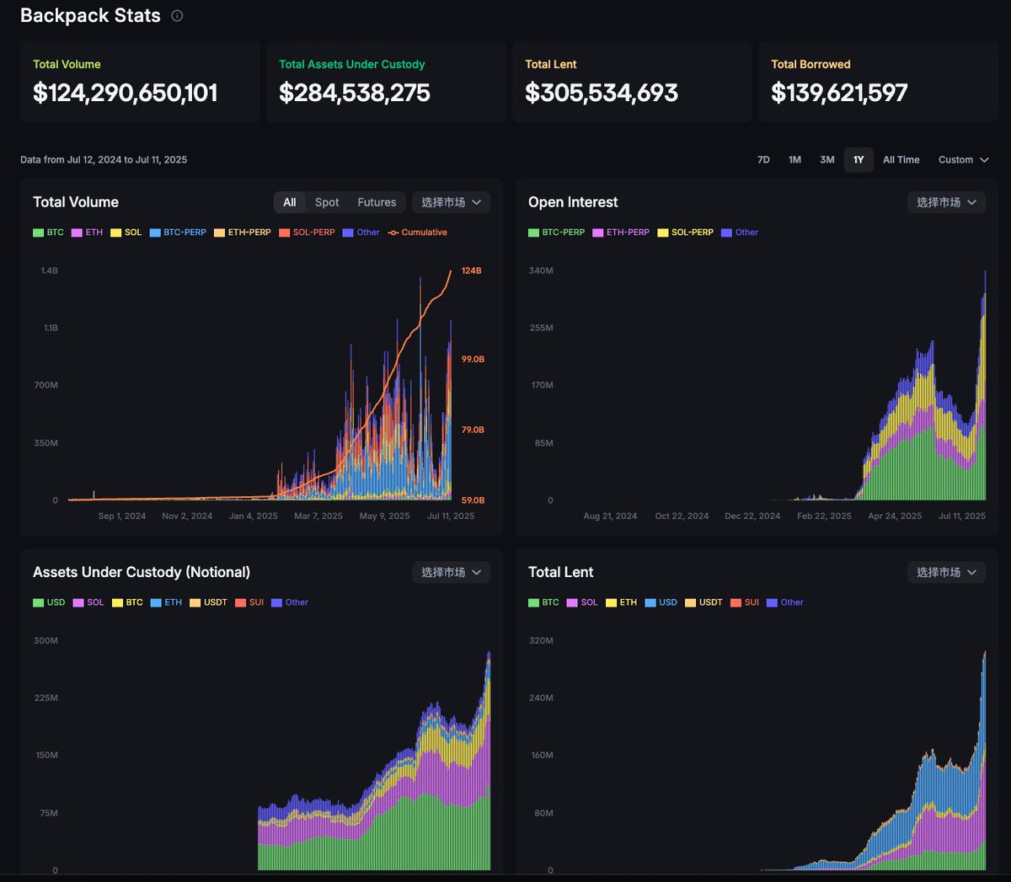Click the date range text Jul 12, 2024 to Jul 11, 2025
The height and width of the screenshot is (882, 1011).
tap(127, 159)
